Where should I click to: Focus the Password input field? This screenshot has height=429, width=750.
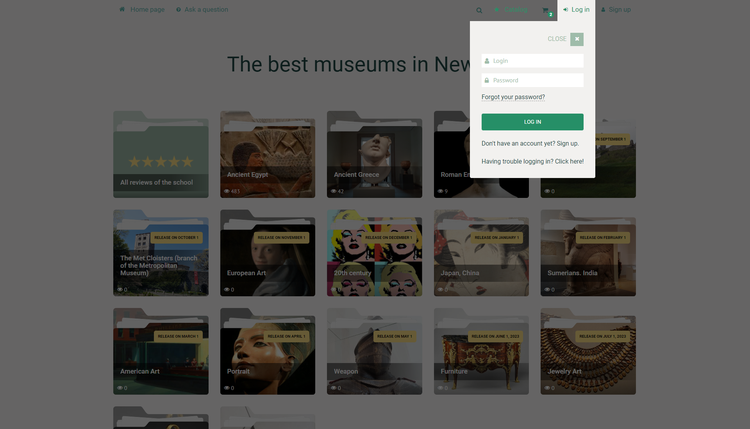coord(532,80)
